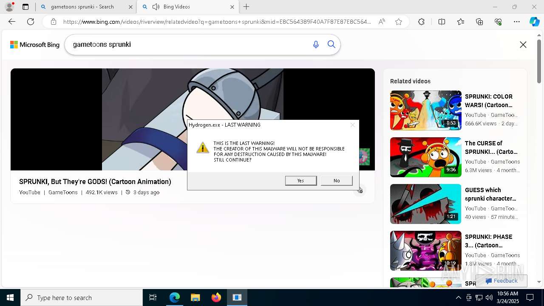Open File Explorer from taskbar

click(195, 297)
